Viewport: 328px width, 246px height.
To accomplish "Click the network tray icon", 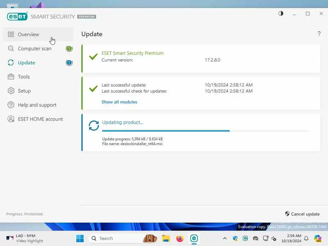I will coord(266,238).
